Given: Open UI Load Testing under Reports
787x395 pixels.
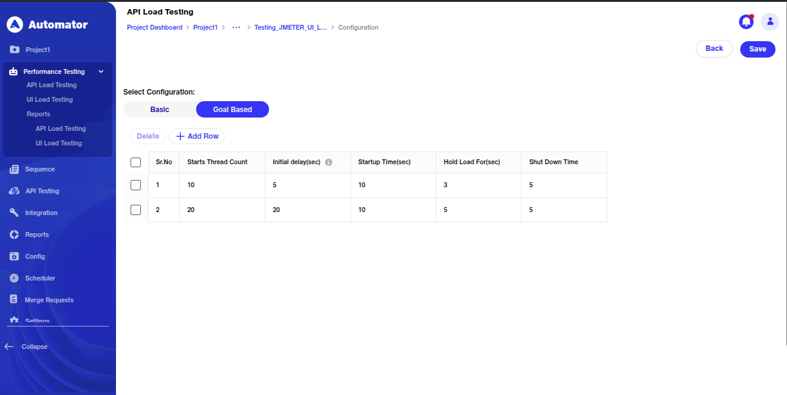Looking at the screenshot, I should (x=59, y=143).
